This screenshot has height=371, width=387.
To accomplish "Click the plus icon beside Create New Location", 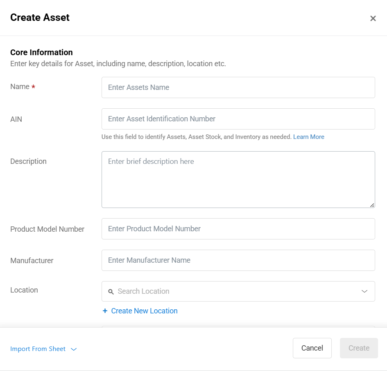I will tap(105, 311).
